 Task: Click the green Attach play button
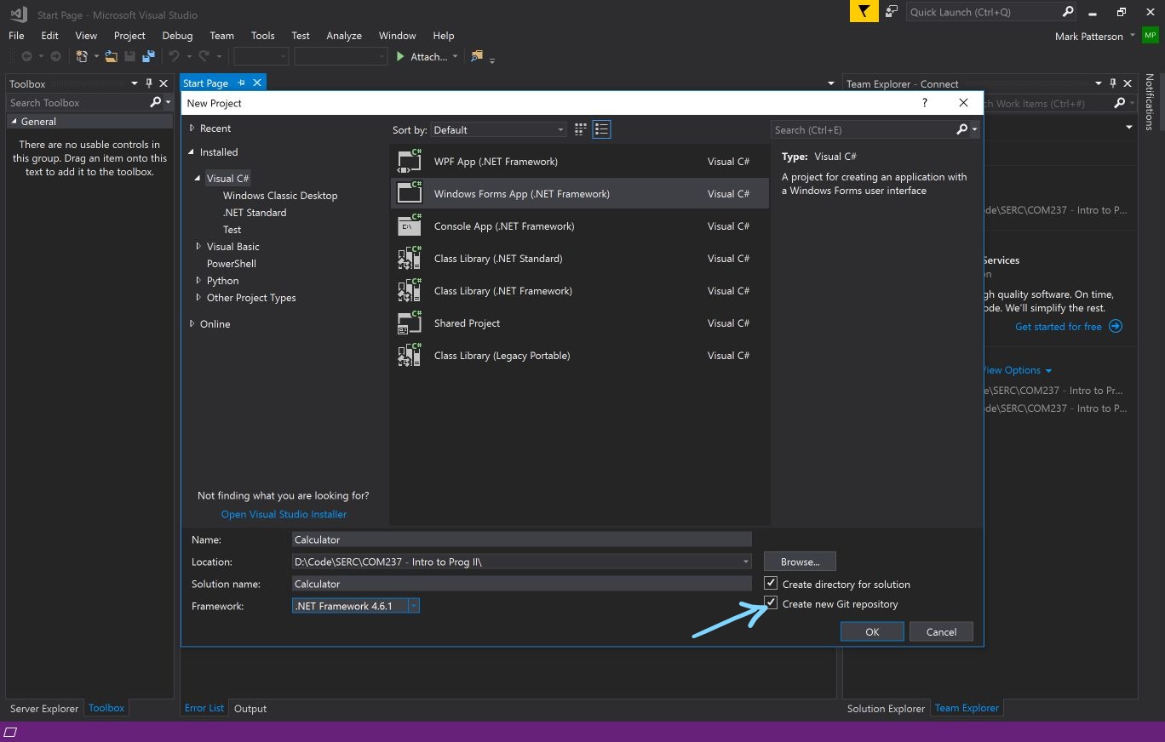pyautogui.click(x=400, y=56)
